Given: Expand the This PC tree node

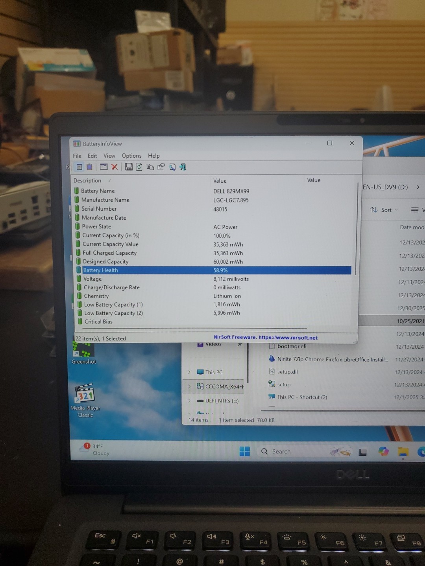Looking at the screenshot, I should 189,372.
